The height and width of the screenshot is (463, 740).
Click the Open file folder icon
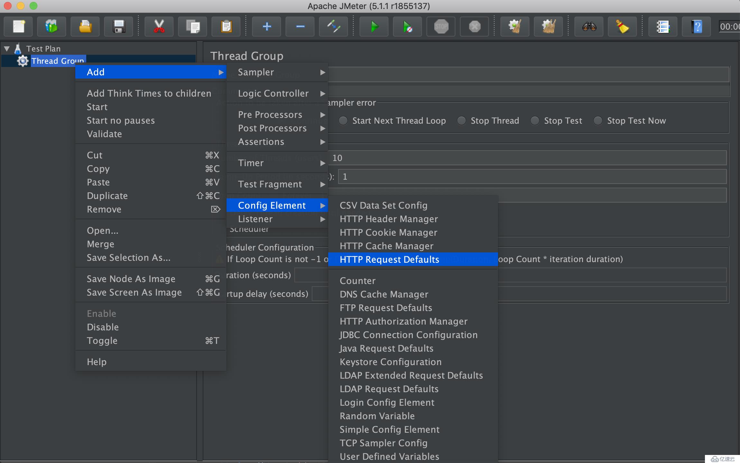pyautogui.click(x=85, y=26)
